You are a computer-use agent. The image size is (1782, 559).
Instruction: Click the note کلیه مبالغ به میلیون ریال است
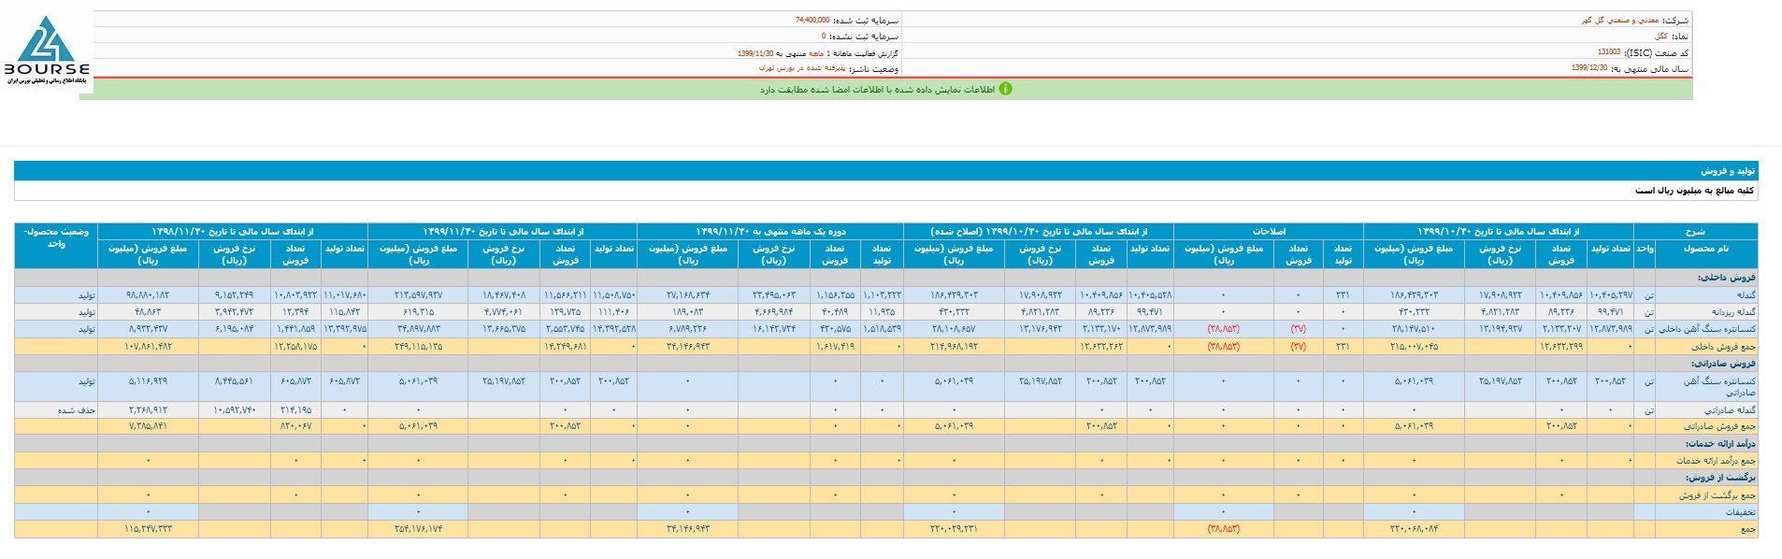pyautogui.click(x=1694, y=191)
